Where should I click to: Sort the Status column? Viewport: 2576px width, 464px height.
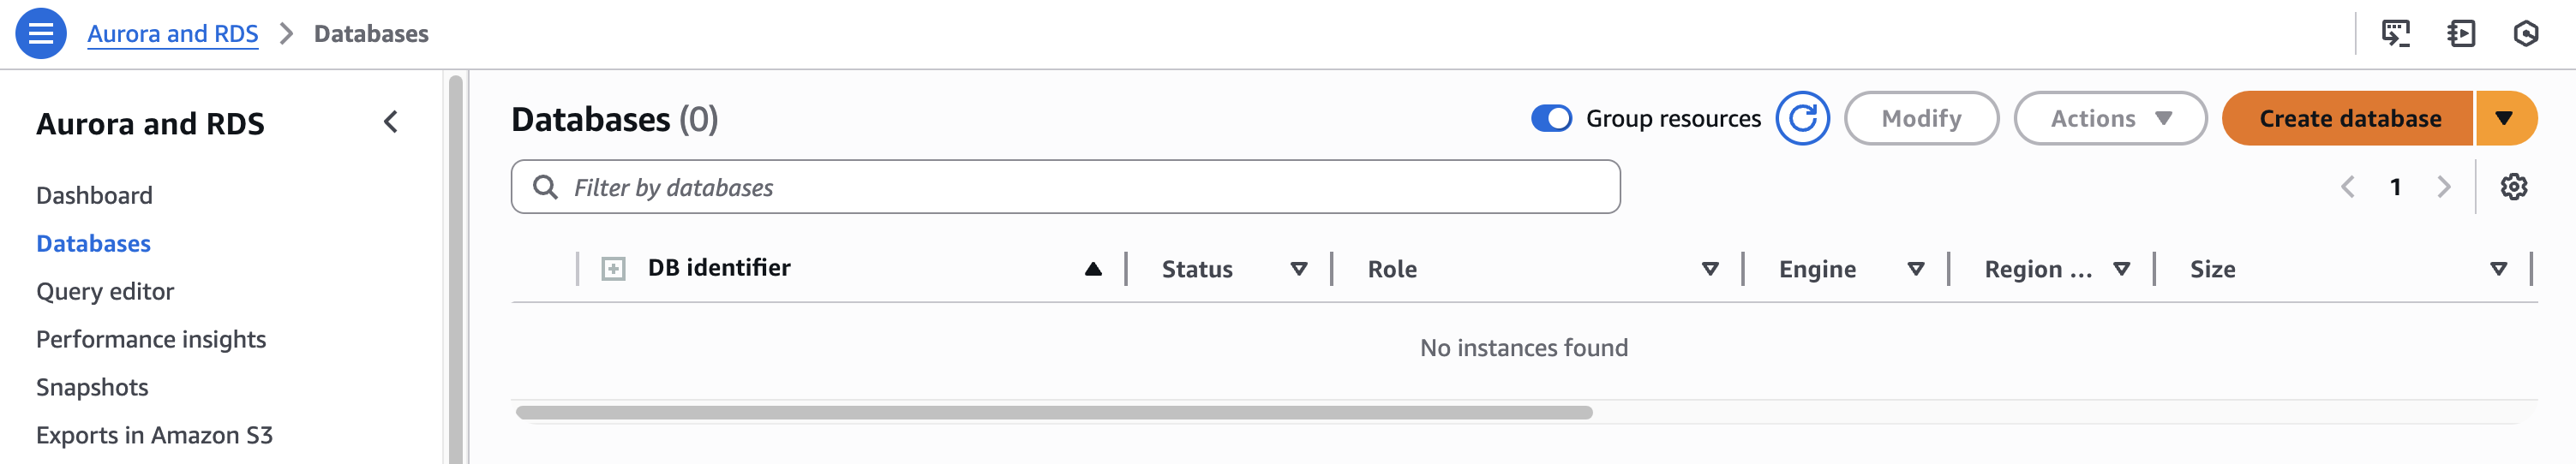(x=1299, y=269)
